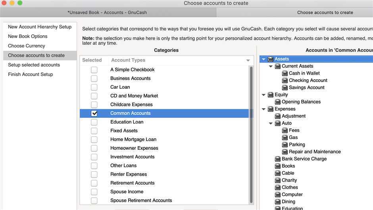Go to New Account Hierarchy Setup step
The width and height of the screenshot is (373, 210).
tap(40, 27)
